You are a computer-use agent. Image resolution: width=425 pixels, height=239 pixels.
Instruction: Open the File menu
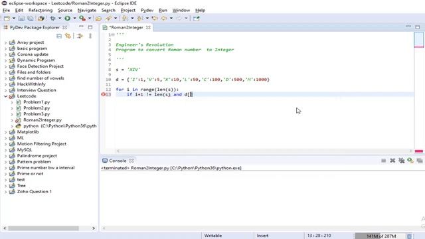6,11
